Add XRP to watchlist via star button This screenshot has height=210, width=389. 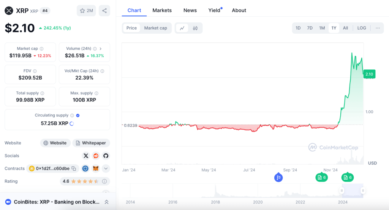point(86,11)
